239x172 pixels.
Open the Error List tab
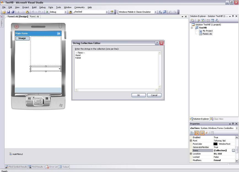pyautogui.click(x=52, y=167)
